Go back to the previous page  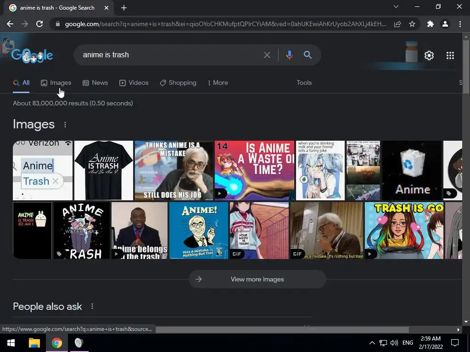point(10,24)
